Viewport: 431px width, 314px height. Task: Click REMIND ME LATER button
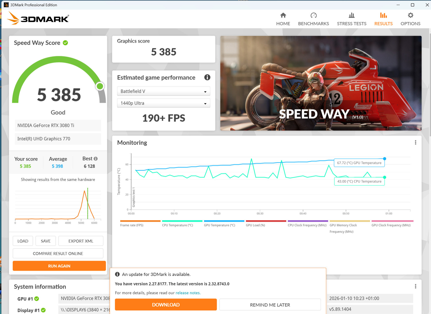[x=270, y=305]
